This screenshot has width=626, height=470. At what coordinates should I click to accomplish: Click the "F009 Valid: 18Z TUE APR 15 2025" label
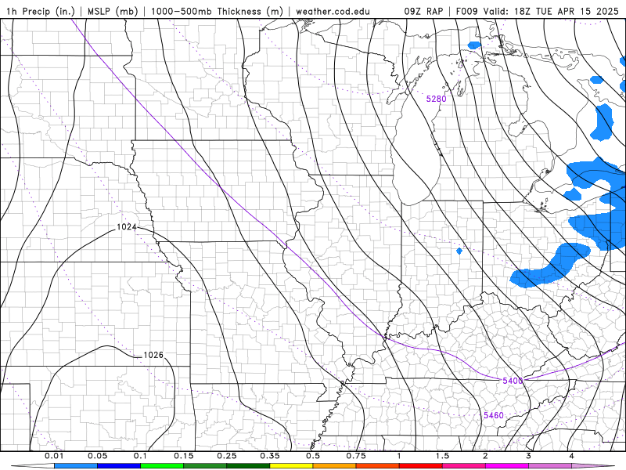click(x=537, y=11)
